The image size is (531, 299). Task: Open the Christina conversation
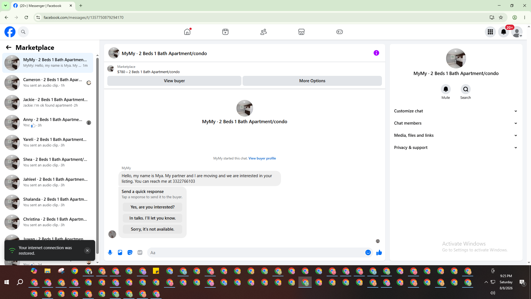pyautogui.click(x=48, y=222)
